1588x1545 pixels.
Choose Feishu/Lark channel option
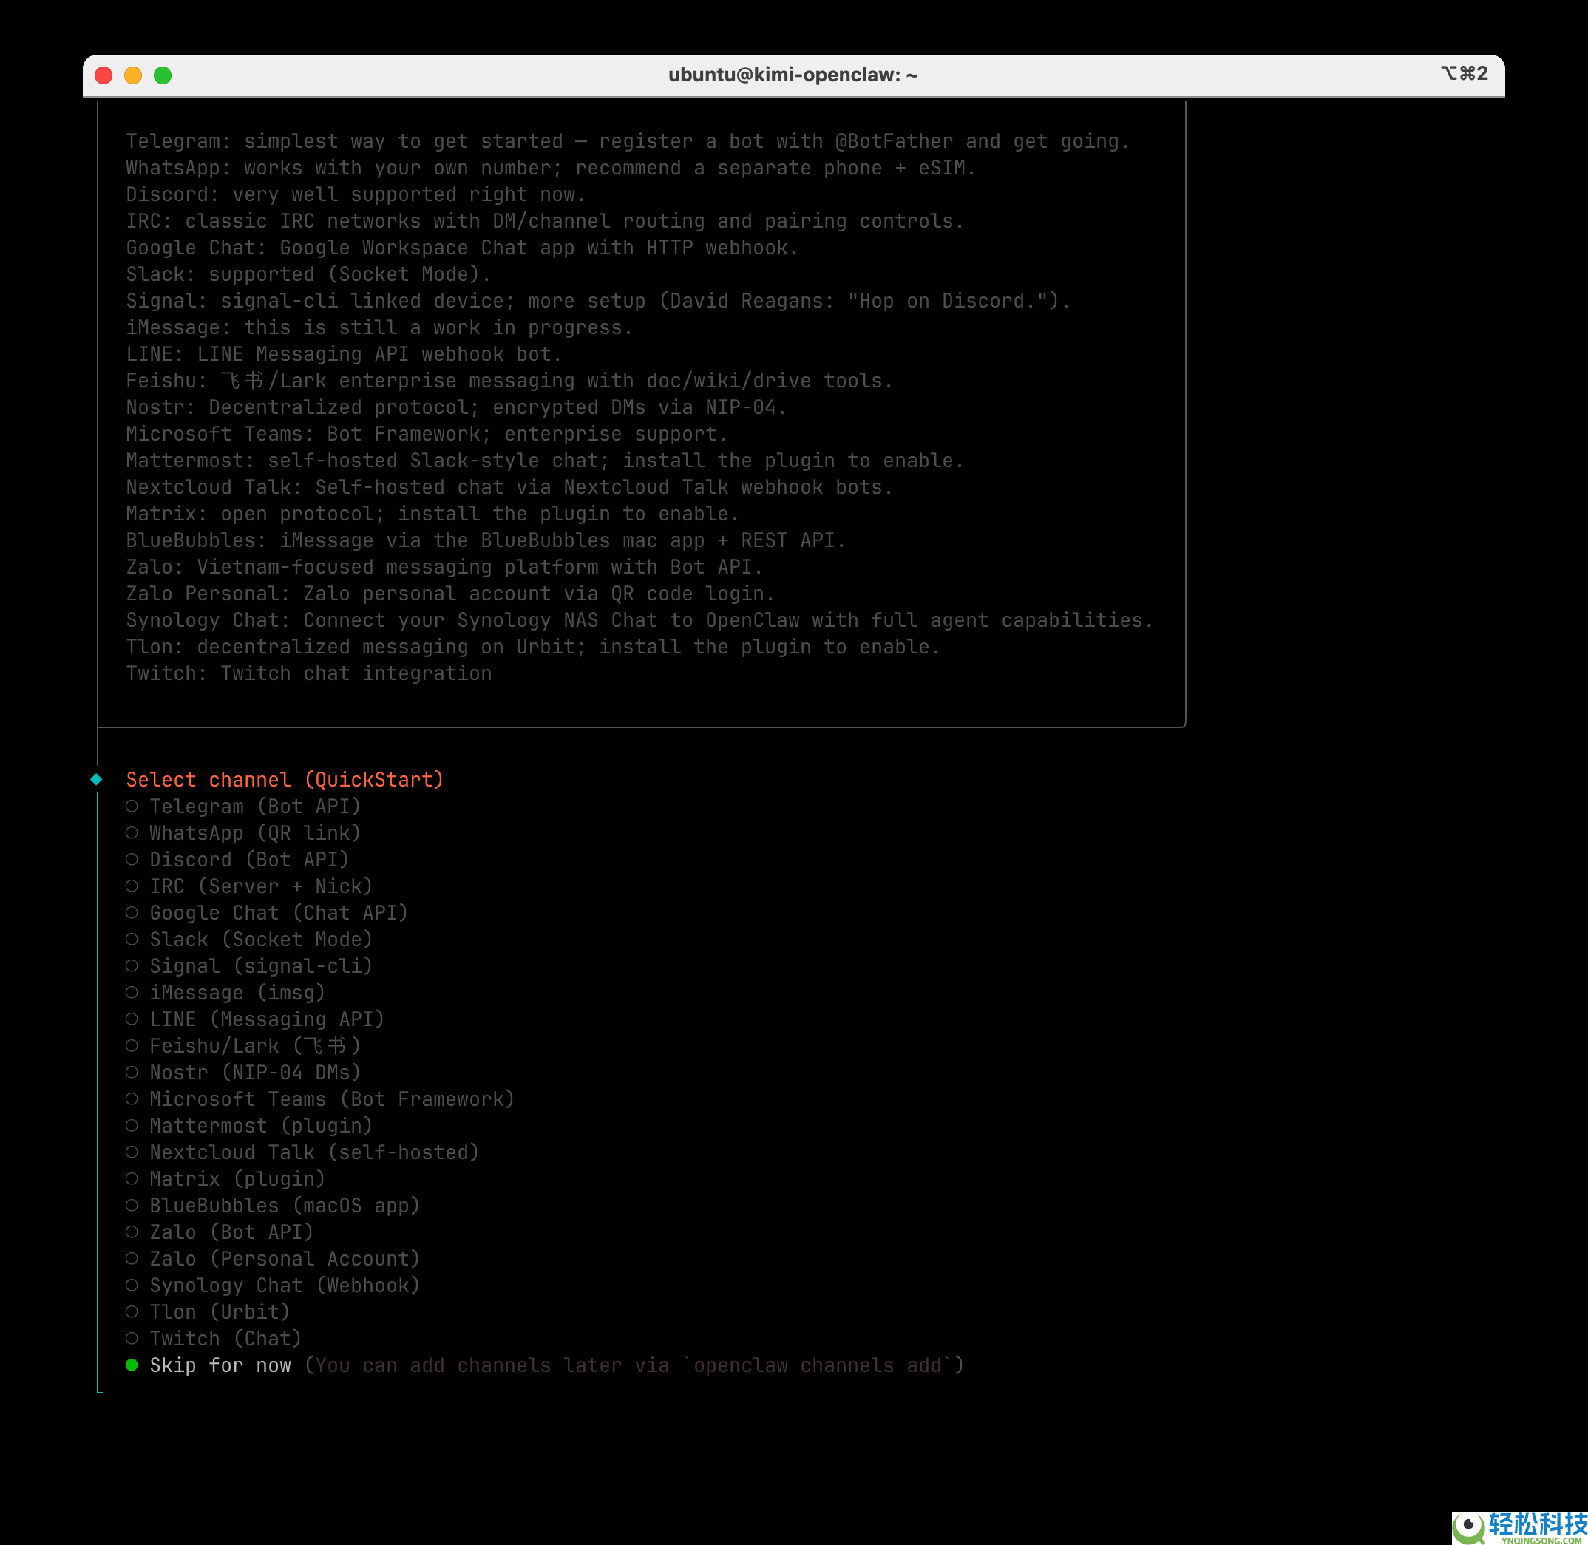[x=243, y=1046]
